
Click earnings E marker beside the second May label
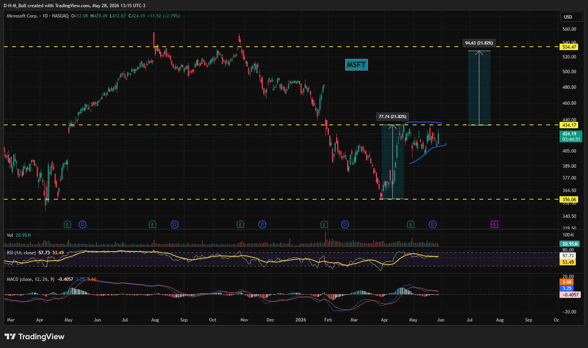410,224
